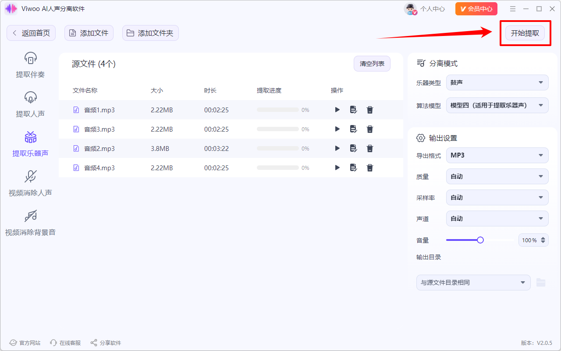This screenshot has width=561, height=351.
Task: Play 音频3.mp3 preview
Action: [337, 129]
